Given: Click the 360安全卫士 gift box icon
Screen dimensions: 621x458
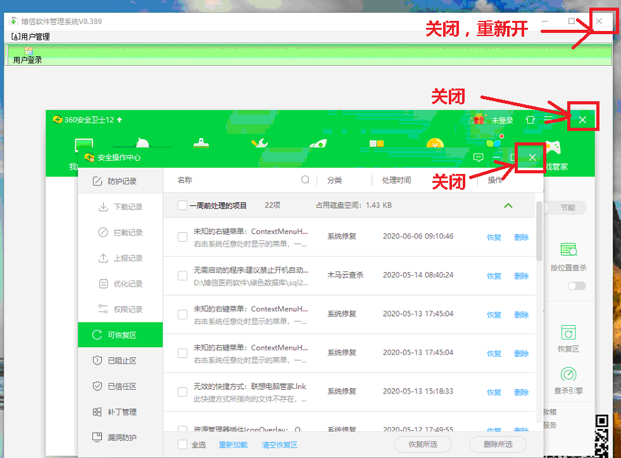Looking at the screenshot, I should point(479,119).
